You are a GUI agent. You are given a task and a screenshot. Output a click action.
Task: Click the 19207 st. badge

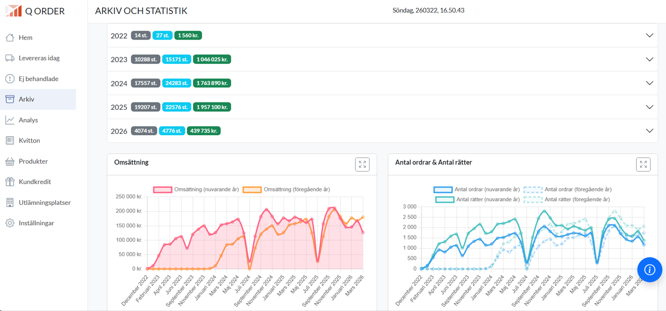146,107
